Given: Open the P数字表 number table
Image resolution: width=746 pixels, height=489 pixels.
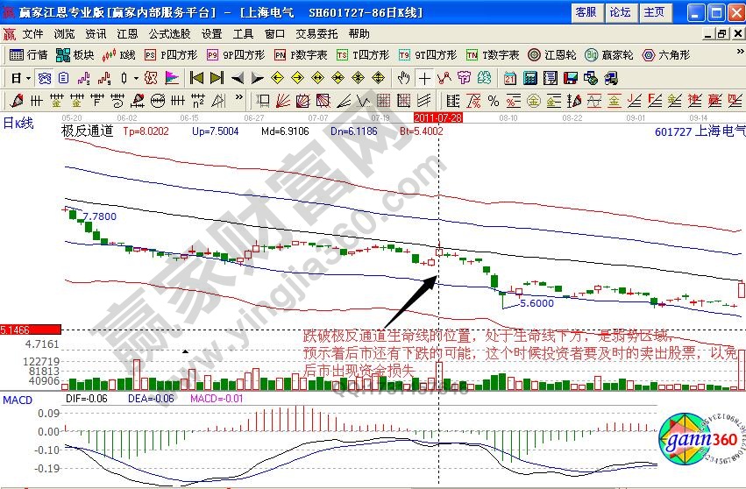Looking at the screenshot, I should 302,55.
